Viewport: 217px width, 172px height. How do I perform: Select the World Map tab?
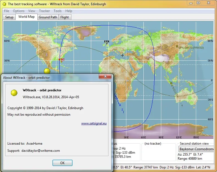(x=26, y=17)
